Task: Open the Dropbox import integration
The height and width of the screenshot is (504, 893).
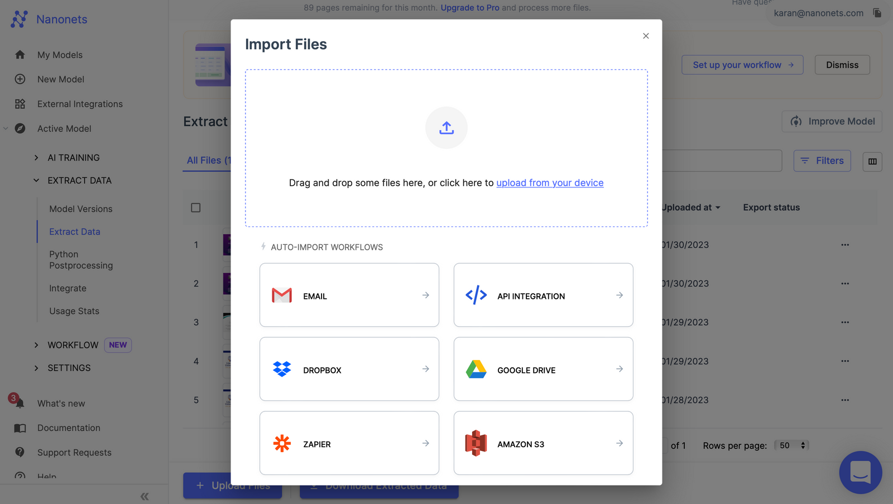Action: pos(349,369)
